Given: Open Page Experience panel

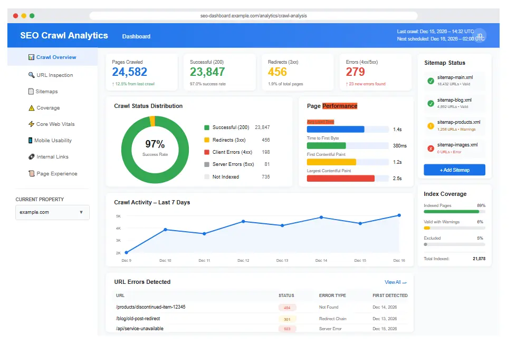Looking at the screenshot, I should [53, 173].
